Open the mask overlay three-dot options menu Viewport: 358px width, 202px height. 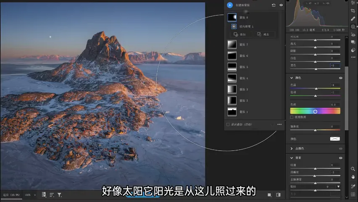coord(279,125)
